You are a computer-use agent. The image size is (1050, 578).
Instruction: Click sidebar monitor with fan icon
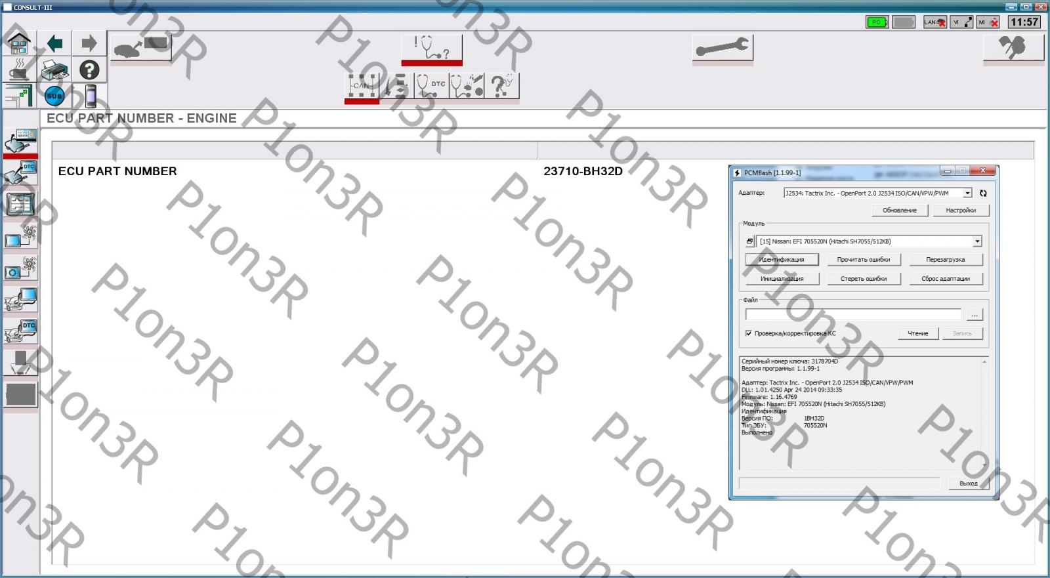pyautogui.click(x=20, y=237)
